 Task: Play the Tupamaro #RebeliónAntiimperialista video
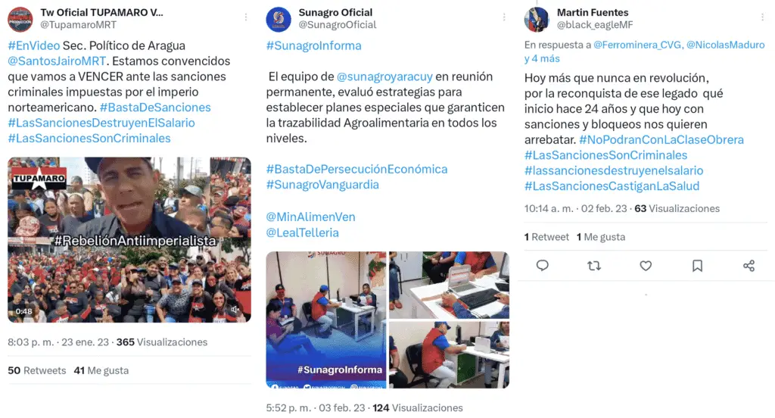tap(129, 239)
